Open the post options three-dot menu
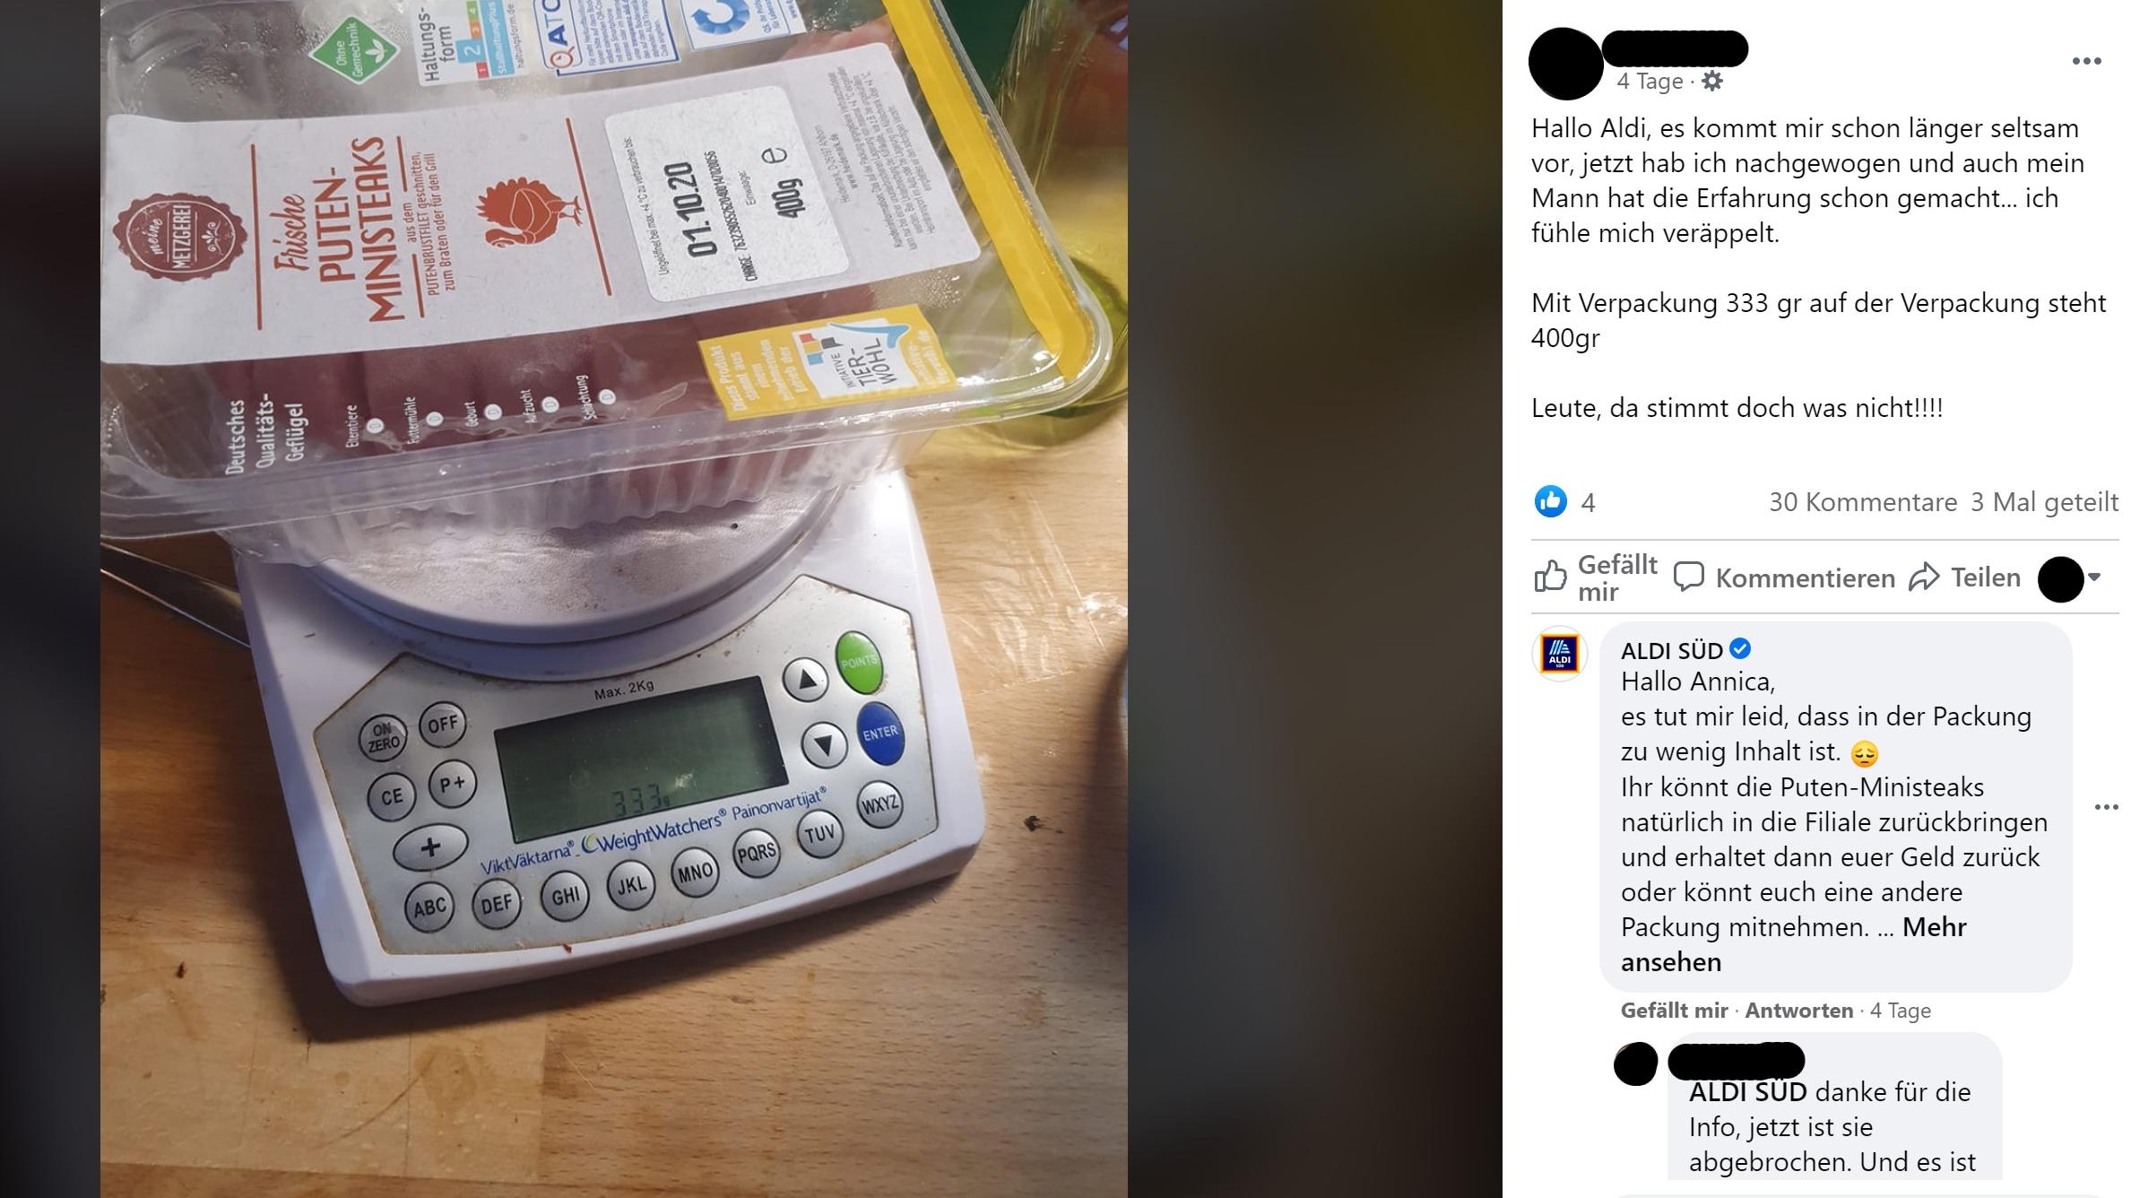This screenshot has height=1198, width=2131. pos(2086,61)
